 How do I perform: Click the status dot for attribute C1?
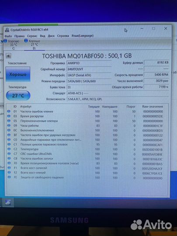(x=9, y=144)
